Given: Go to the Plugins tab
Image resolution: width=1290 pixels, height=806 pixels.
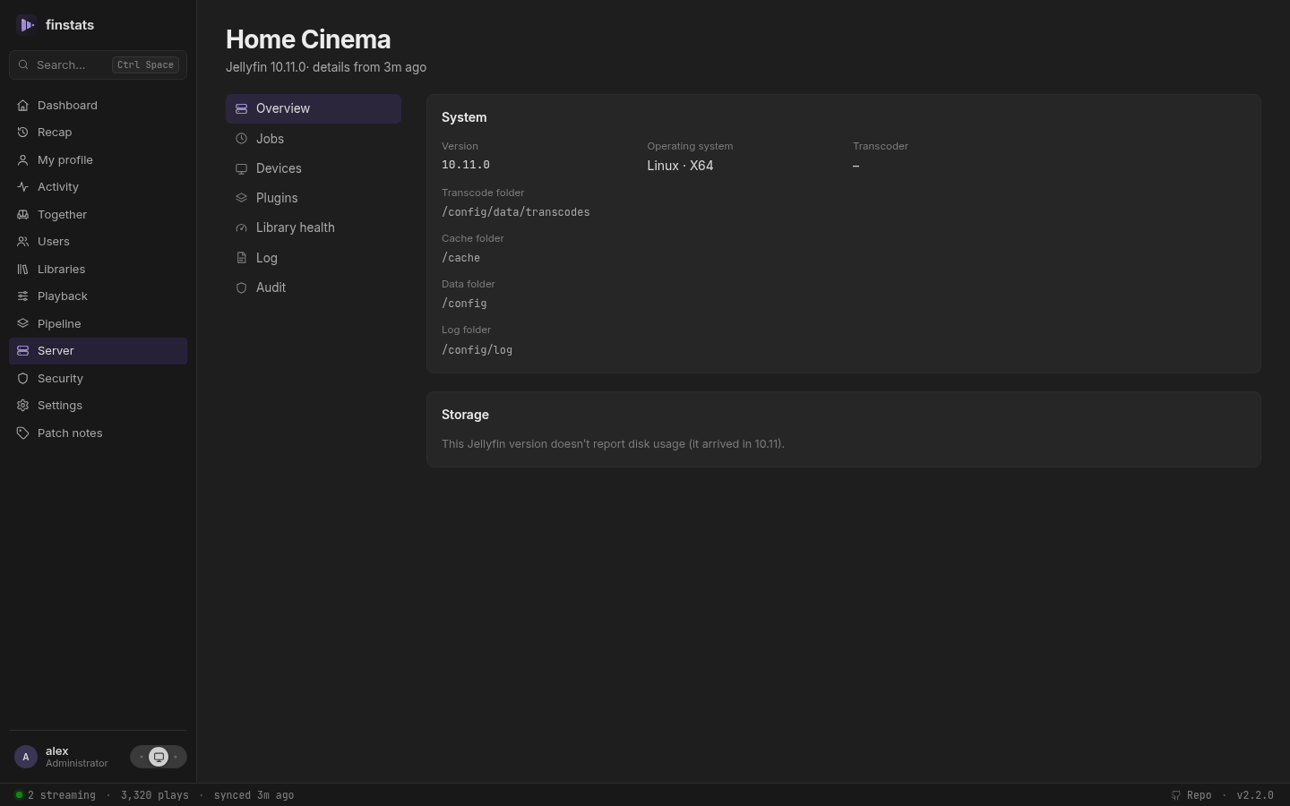Looking at the screenshot, I should click(314, 198).
